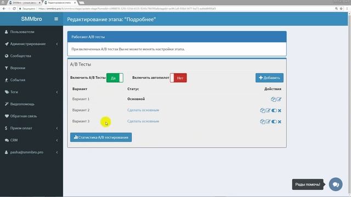Click the SMMbro logo

pos(31,19)
